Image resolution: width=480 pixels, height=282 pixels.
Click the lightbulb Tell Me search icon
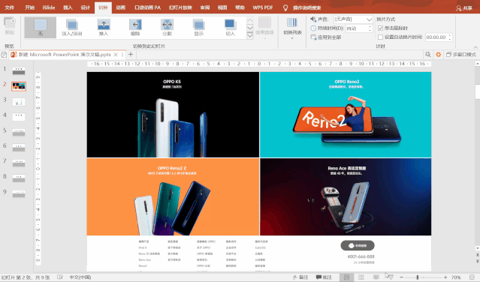pyautogui.click(x=285, y=8)
